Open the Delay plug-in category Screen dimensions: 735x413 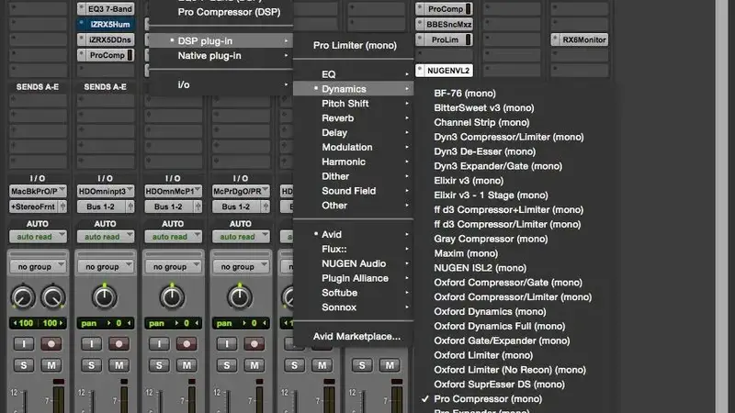(x=354, y=132)
